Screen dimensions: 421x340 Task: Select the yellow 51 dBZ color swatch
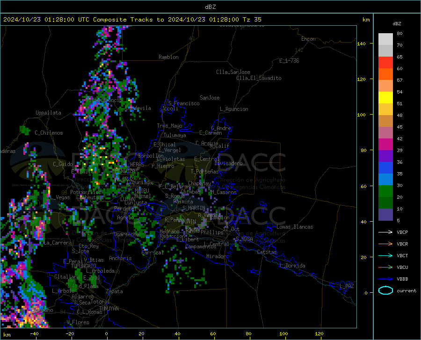coord(385,98)
